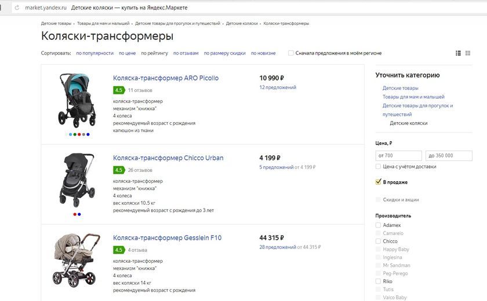This screenshot has height=301, width=487.
Task: Focus the minimum price field "от 700"
Action: tap(398, 156)
